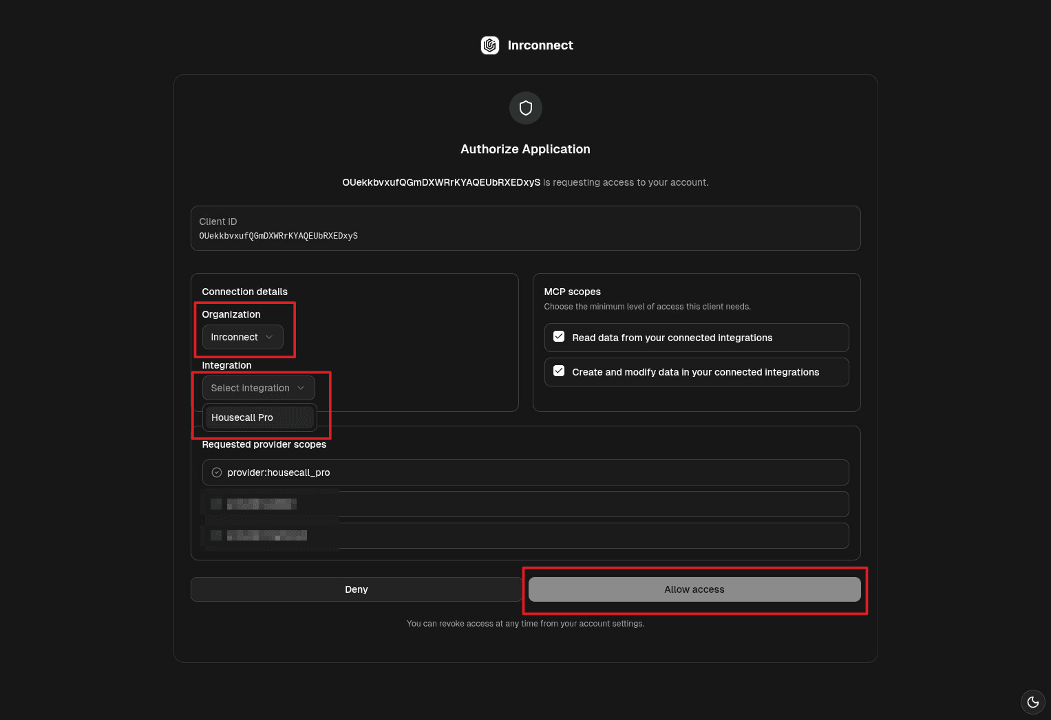Click the chevron icon on the Integration selector
This screenshot has width=1051, height=720.
[302, 388]
